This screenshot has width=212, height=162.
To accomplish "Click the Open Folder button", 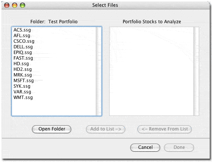I will (x=52, y=129).
